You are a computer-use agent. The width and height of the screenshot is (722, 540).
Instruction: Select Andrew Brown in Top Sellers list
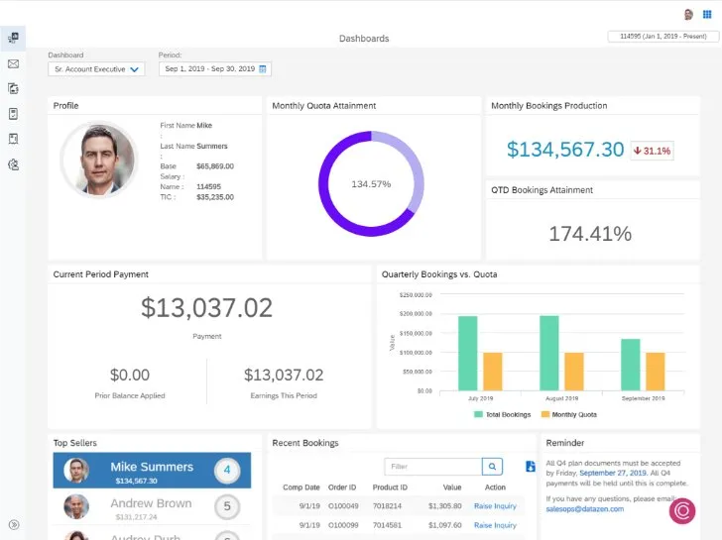[152, 507]
